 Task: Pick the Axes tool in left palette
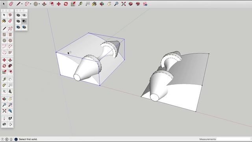tap(4, 91)
